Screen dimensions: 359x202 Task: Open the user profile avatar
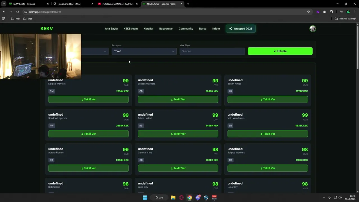313,29
